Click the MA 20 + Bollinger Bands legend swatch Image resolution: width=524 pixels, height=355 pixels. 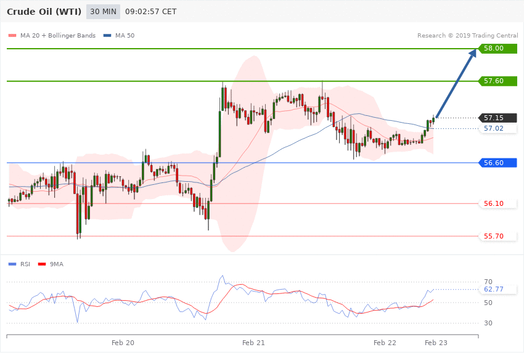coord(12,35)
